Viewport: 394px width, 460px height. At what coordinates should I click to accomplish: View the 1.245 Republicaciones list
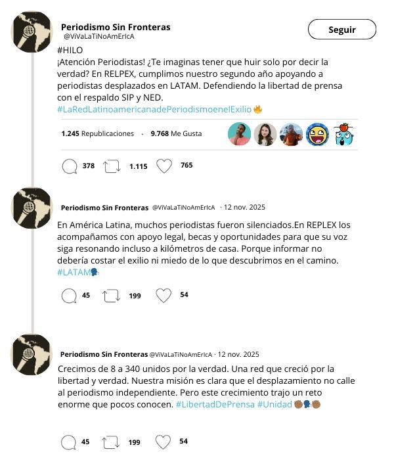coord(97,133)
